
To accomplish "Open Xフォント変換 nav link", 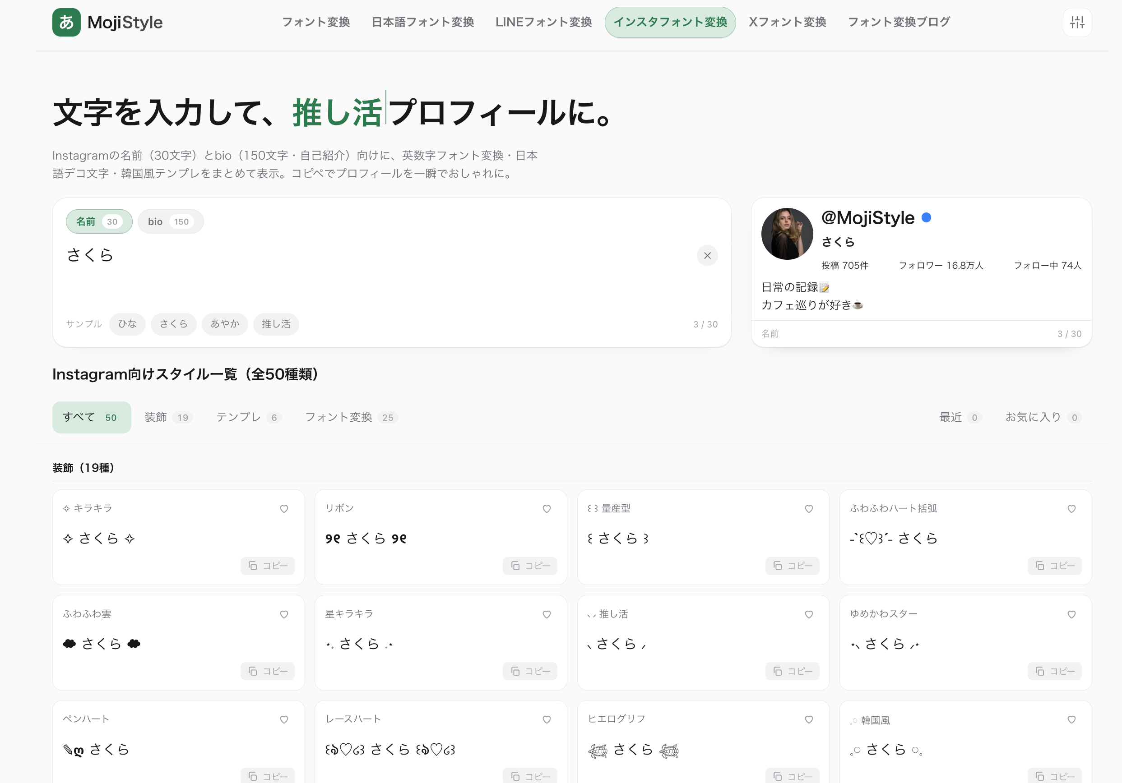I will (787, 22).
